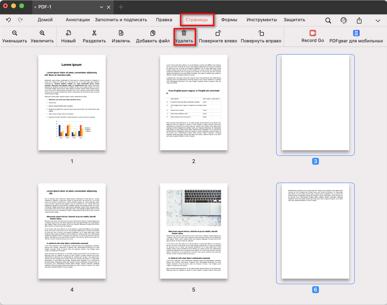
Task: Click the share icon in the toolbar
Action: 358,20
